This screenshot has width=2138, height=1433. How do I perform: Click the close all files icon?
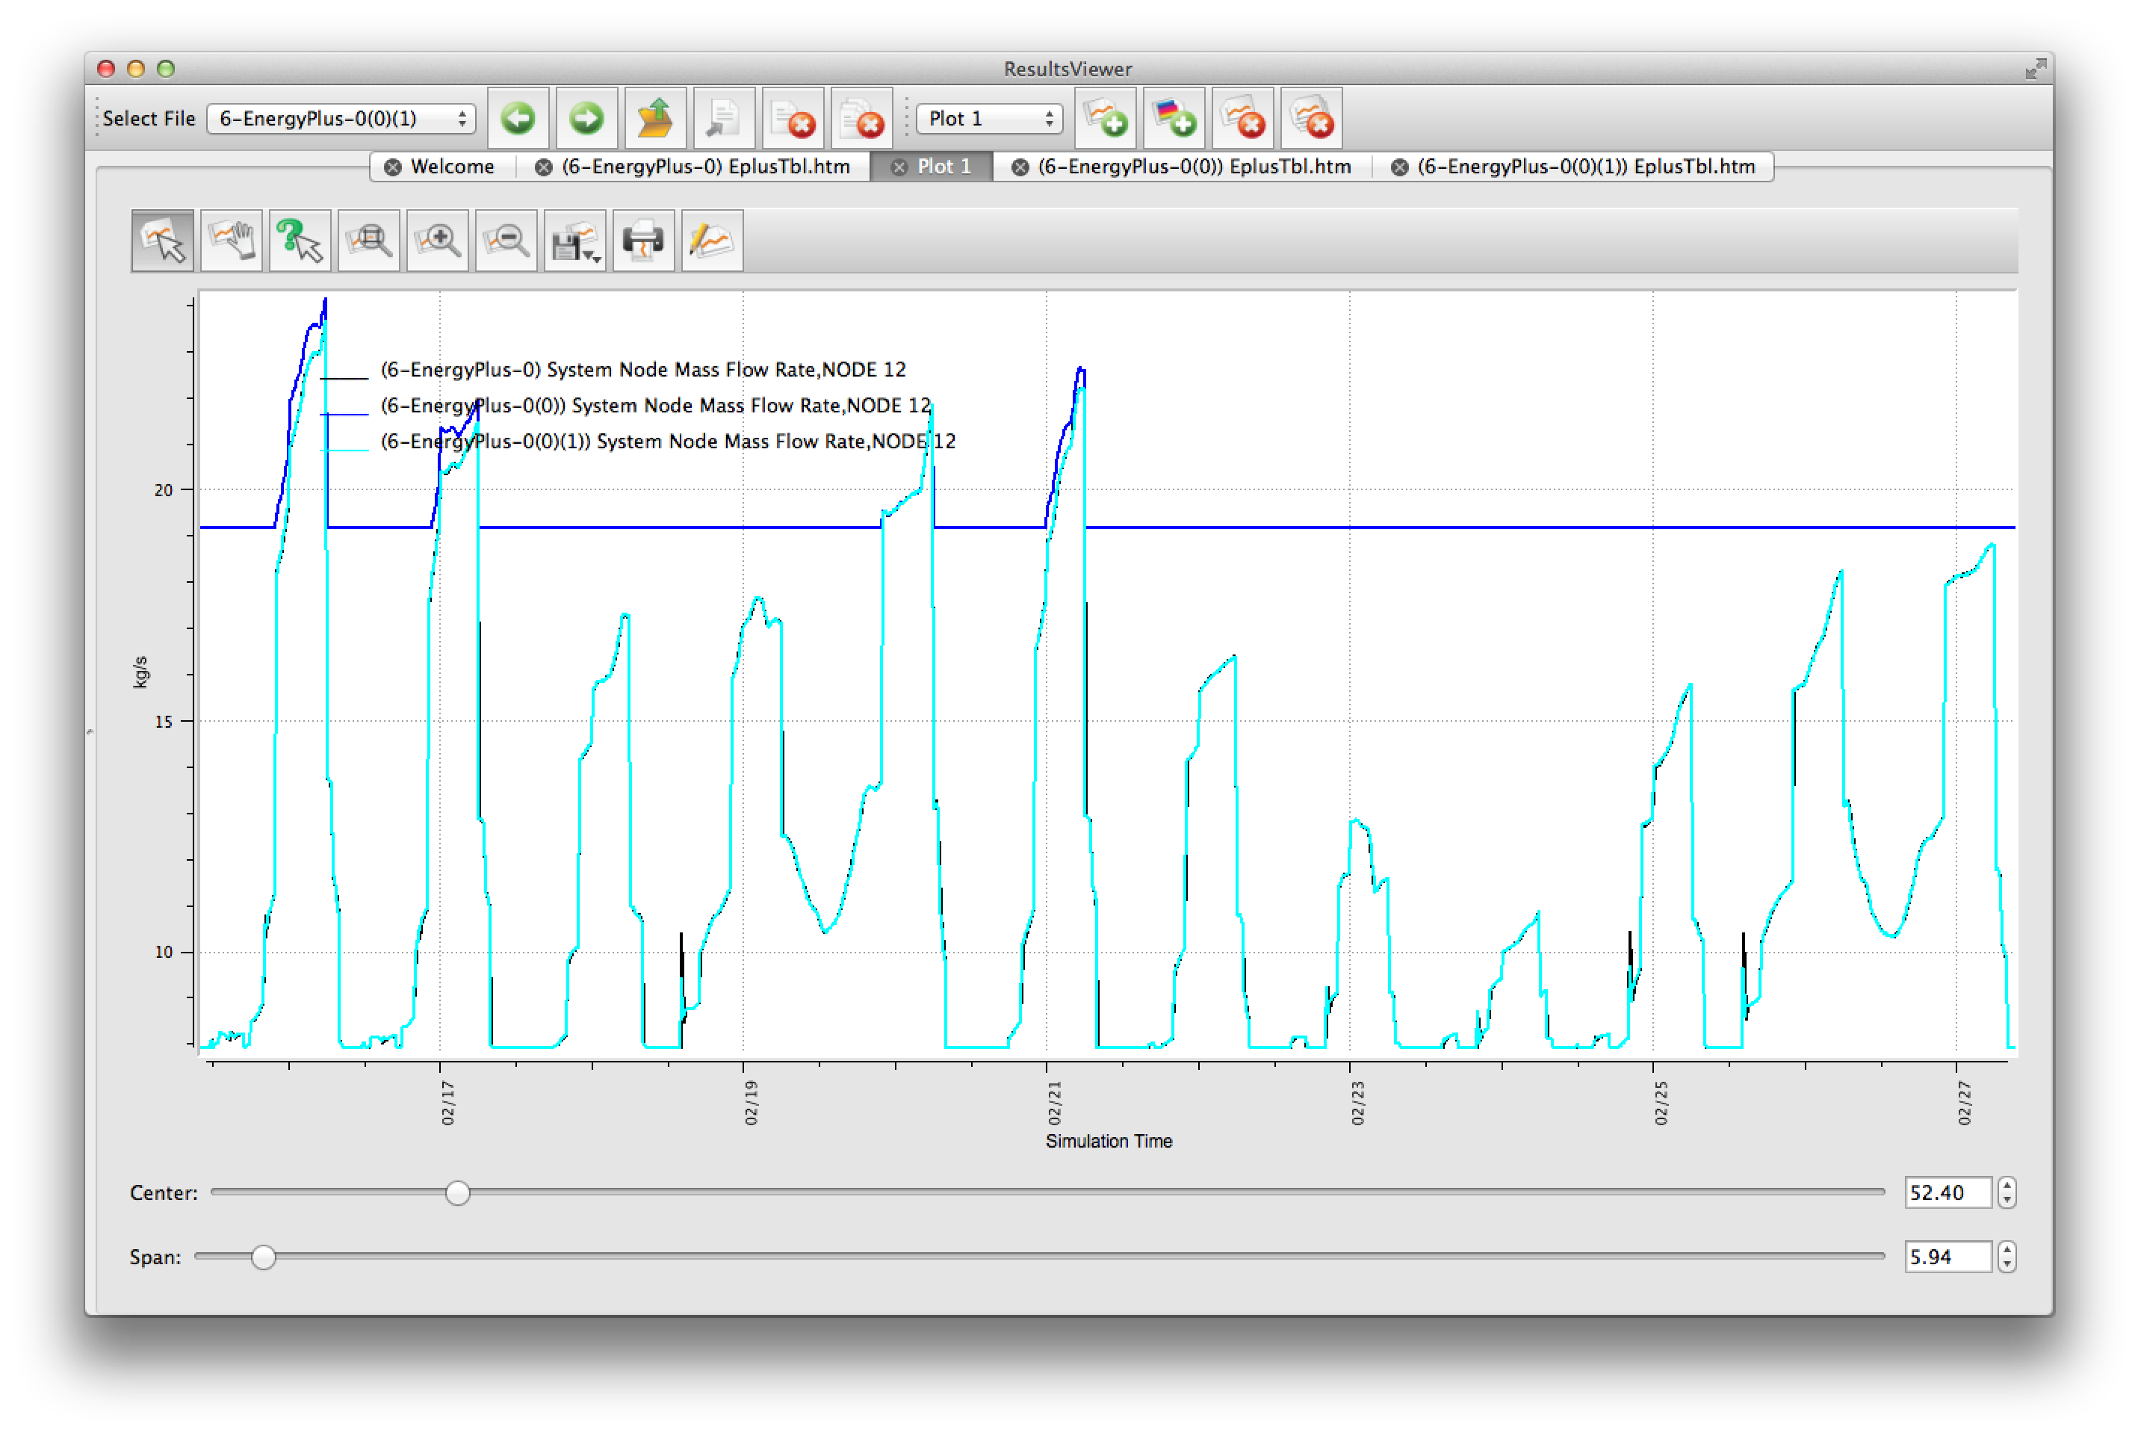coord(861,118)
